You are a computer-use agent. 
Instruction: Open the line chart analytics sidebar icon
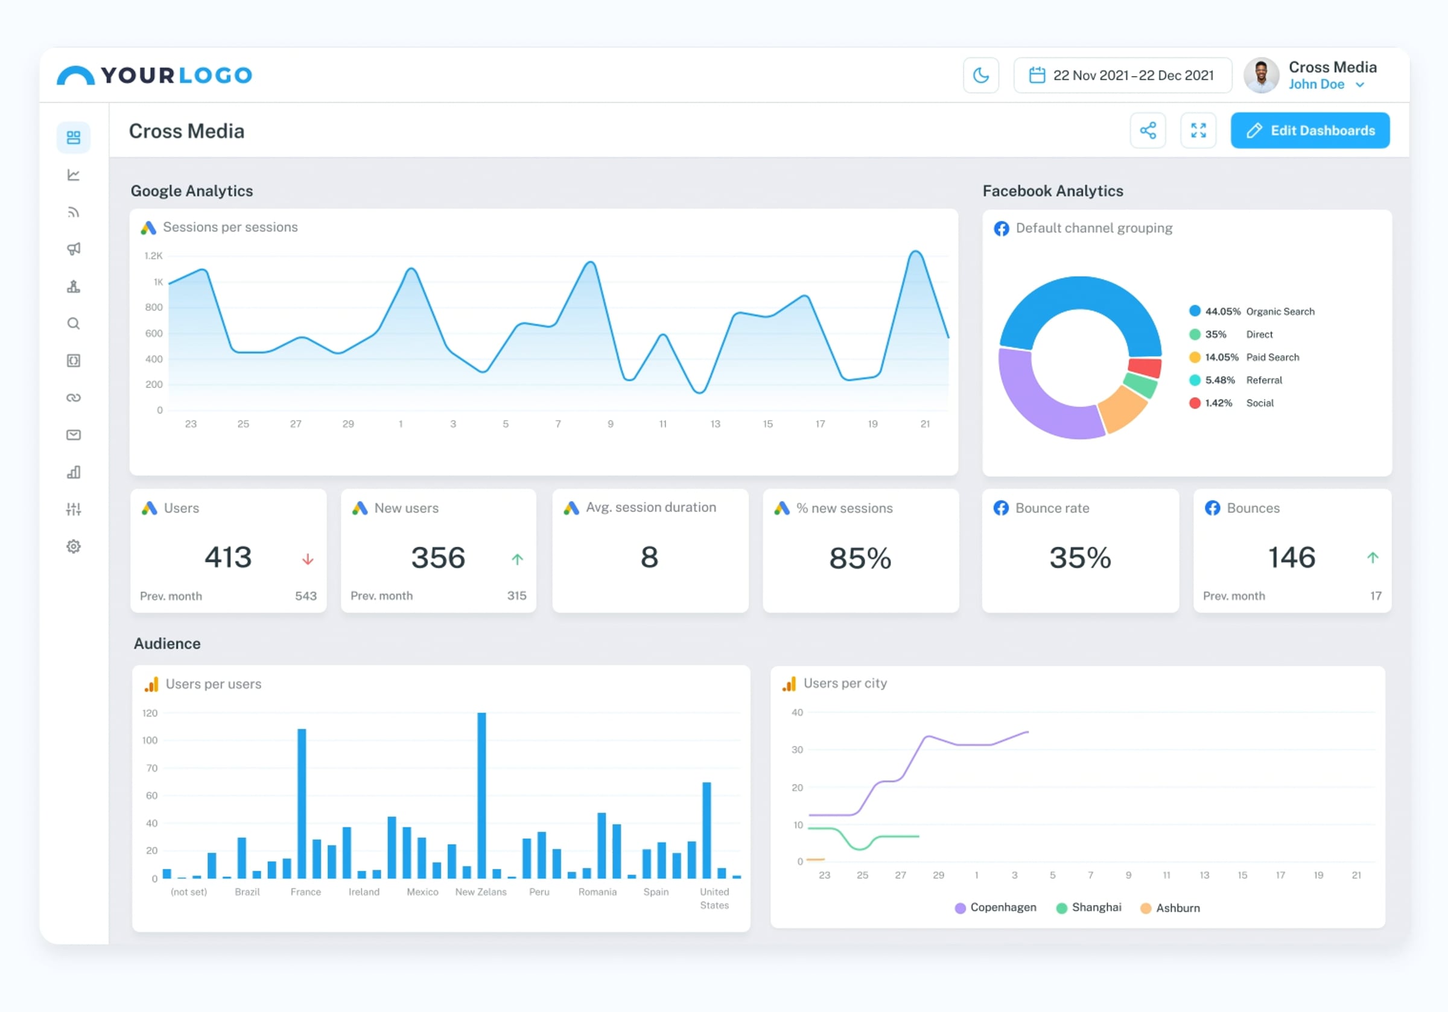73,175
